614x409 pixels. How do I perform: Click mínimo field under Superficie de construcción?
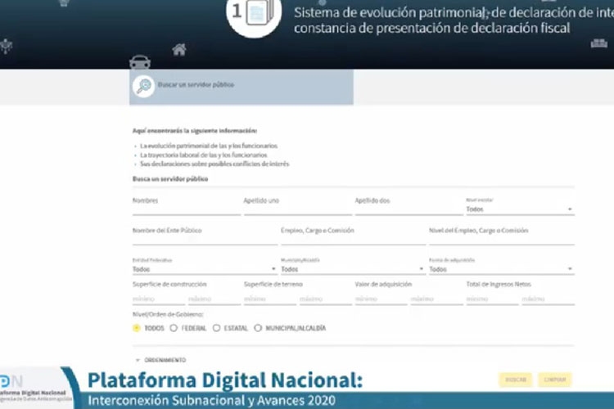(159, 299)
